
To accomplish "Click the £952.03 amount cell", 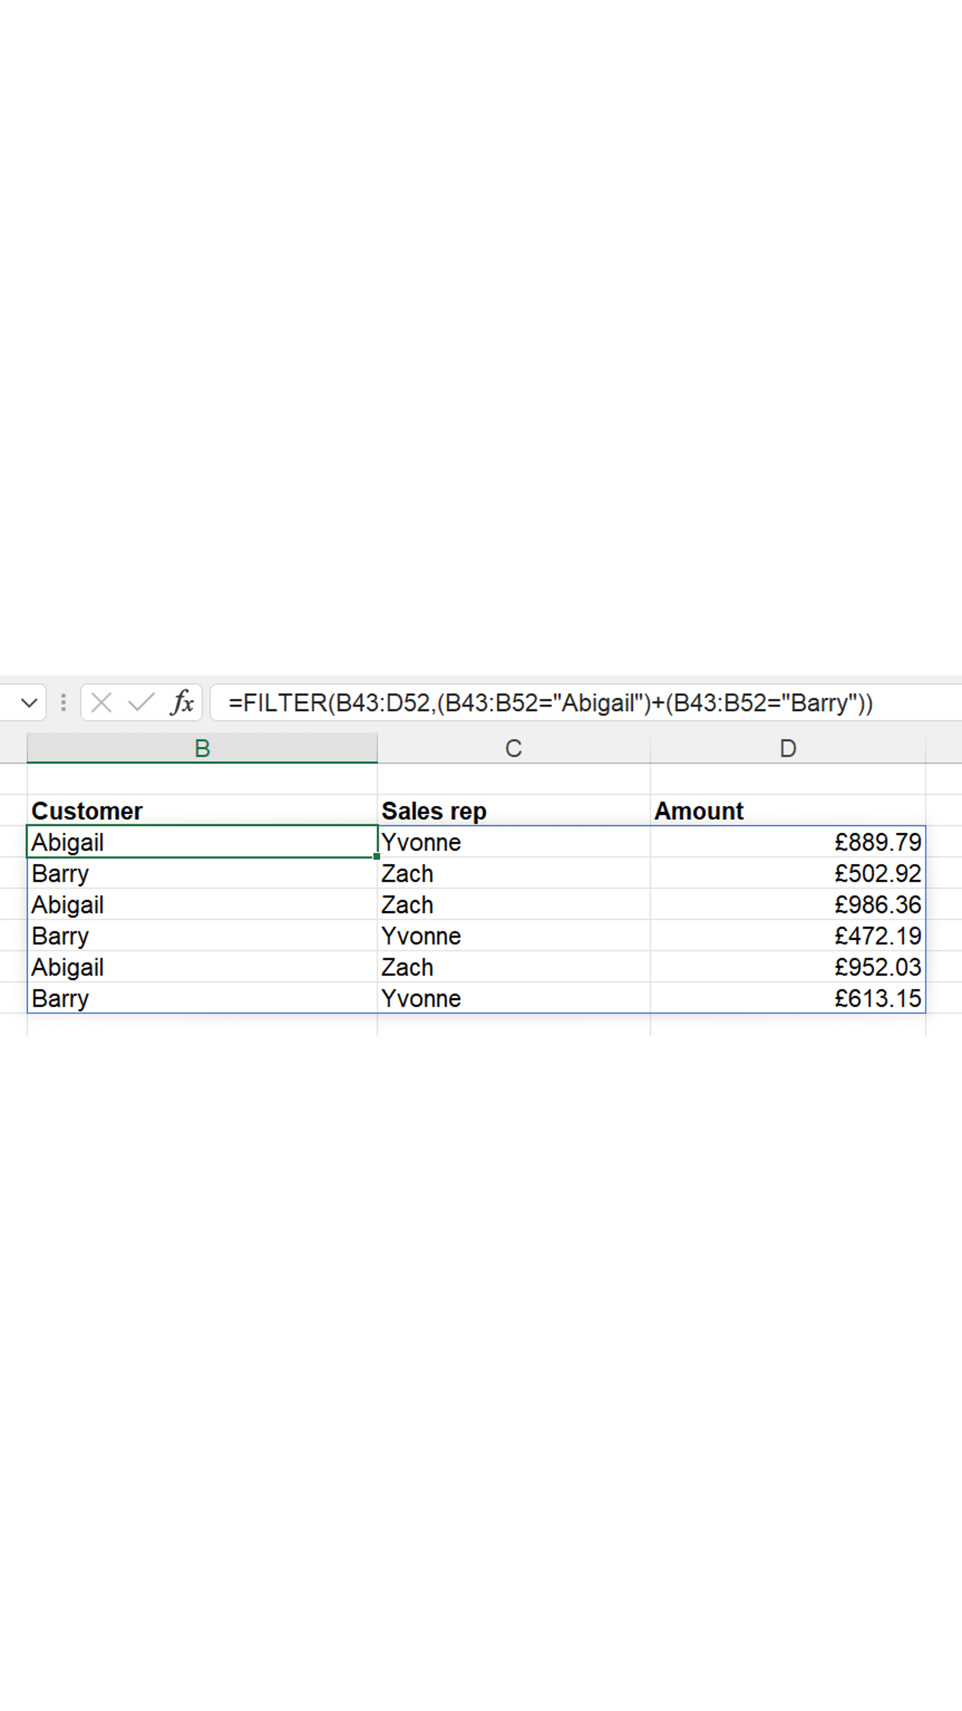I will point(788,967).
